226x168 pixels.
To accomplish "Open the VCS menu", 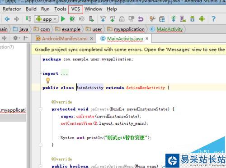I will point(75,9).
